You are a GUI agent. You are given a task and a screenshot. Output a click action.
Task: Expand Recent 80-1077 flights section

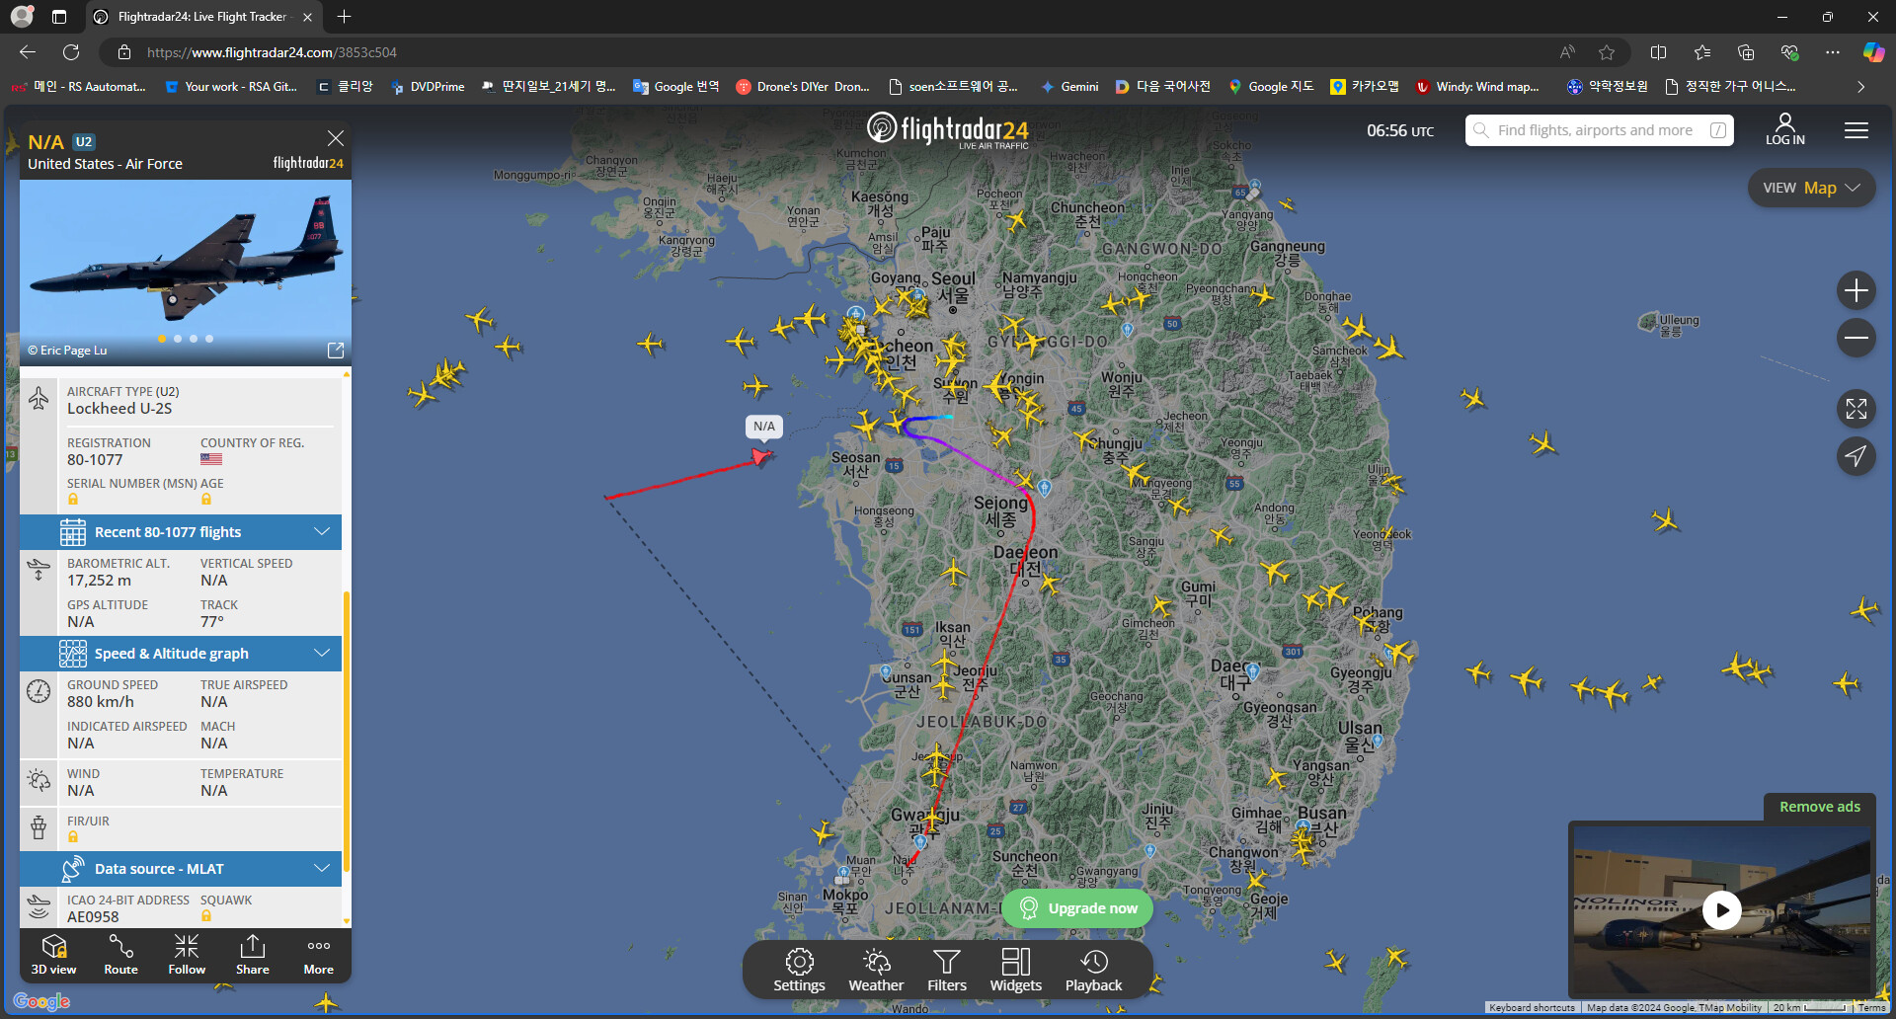pos(181,532)
